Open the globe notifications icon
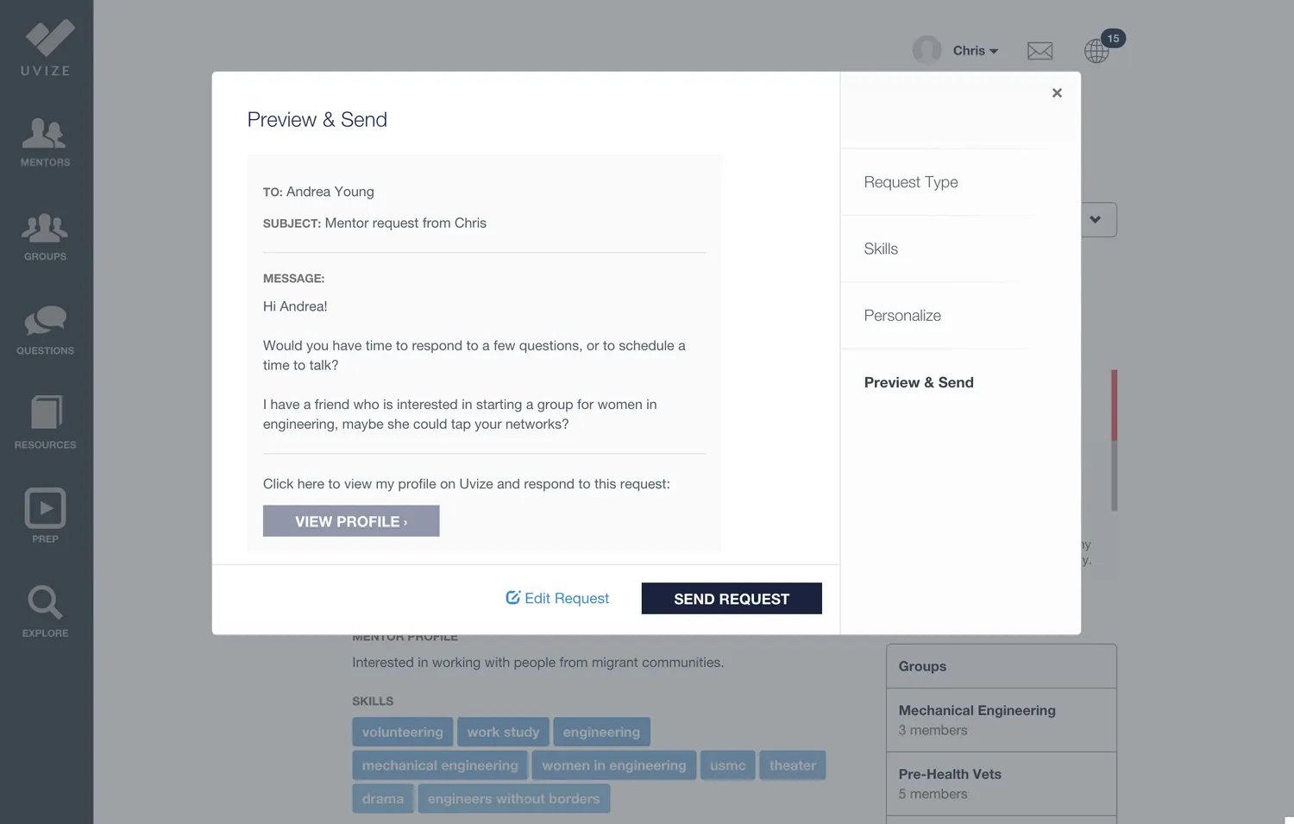The height and width of the screenshot is (824, 1294). [1097, 51]
